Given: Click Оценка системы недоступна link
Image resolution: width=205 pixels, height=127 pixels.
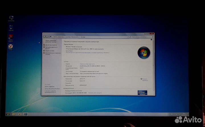Looking at the screenshot, I should (x=87, y=64).
